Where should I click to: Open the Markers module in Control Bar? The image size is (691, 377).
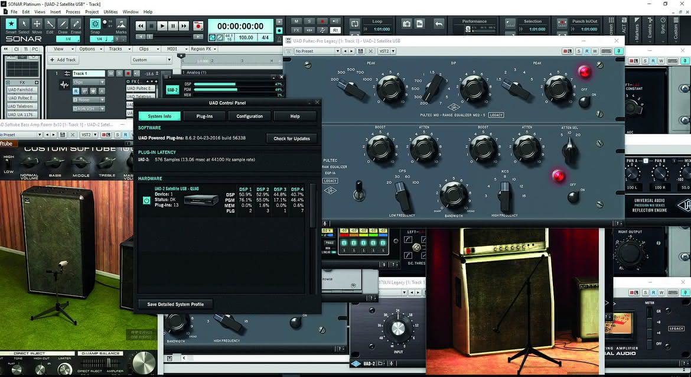pyautogui.click(x=637, y=29)
